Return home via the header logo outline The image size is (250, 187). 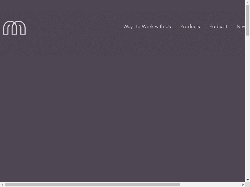14,28
